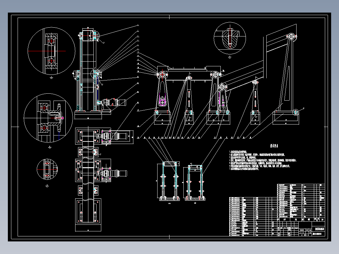The height and width of the screenshot is (254, 339).
Task: Select the bolt hole detail circle view
Action: pos(230,38)
